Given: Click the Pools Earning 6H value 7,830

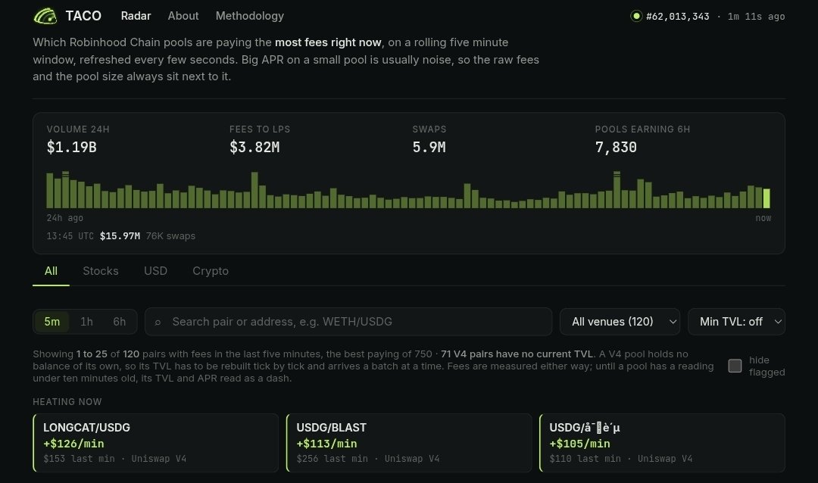Looking at the screenshot, I should [616, 148].
